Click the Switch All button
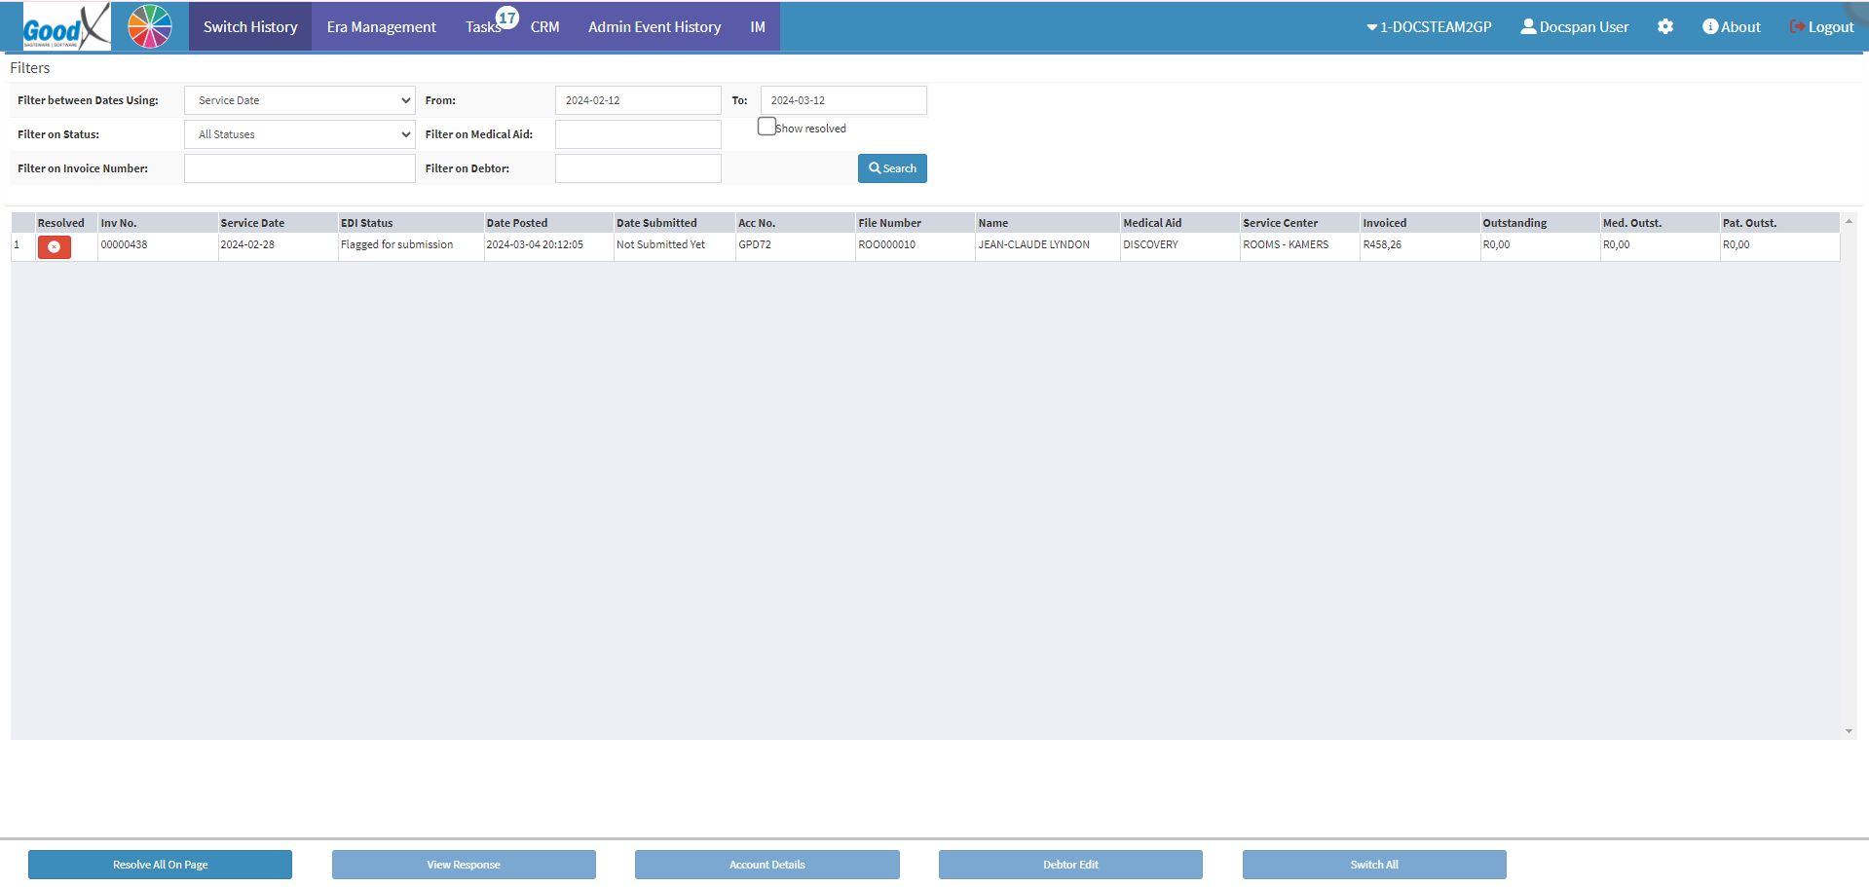Screen dimensions: 1869x887 [x=1373, y=865]
